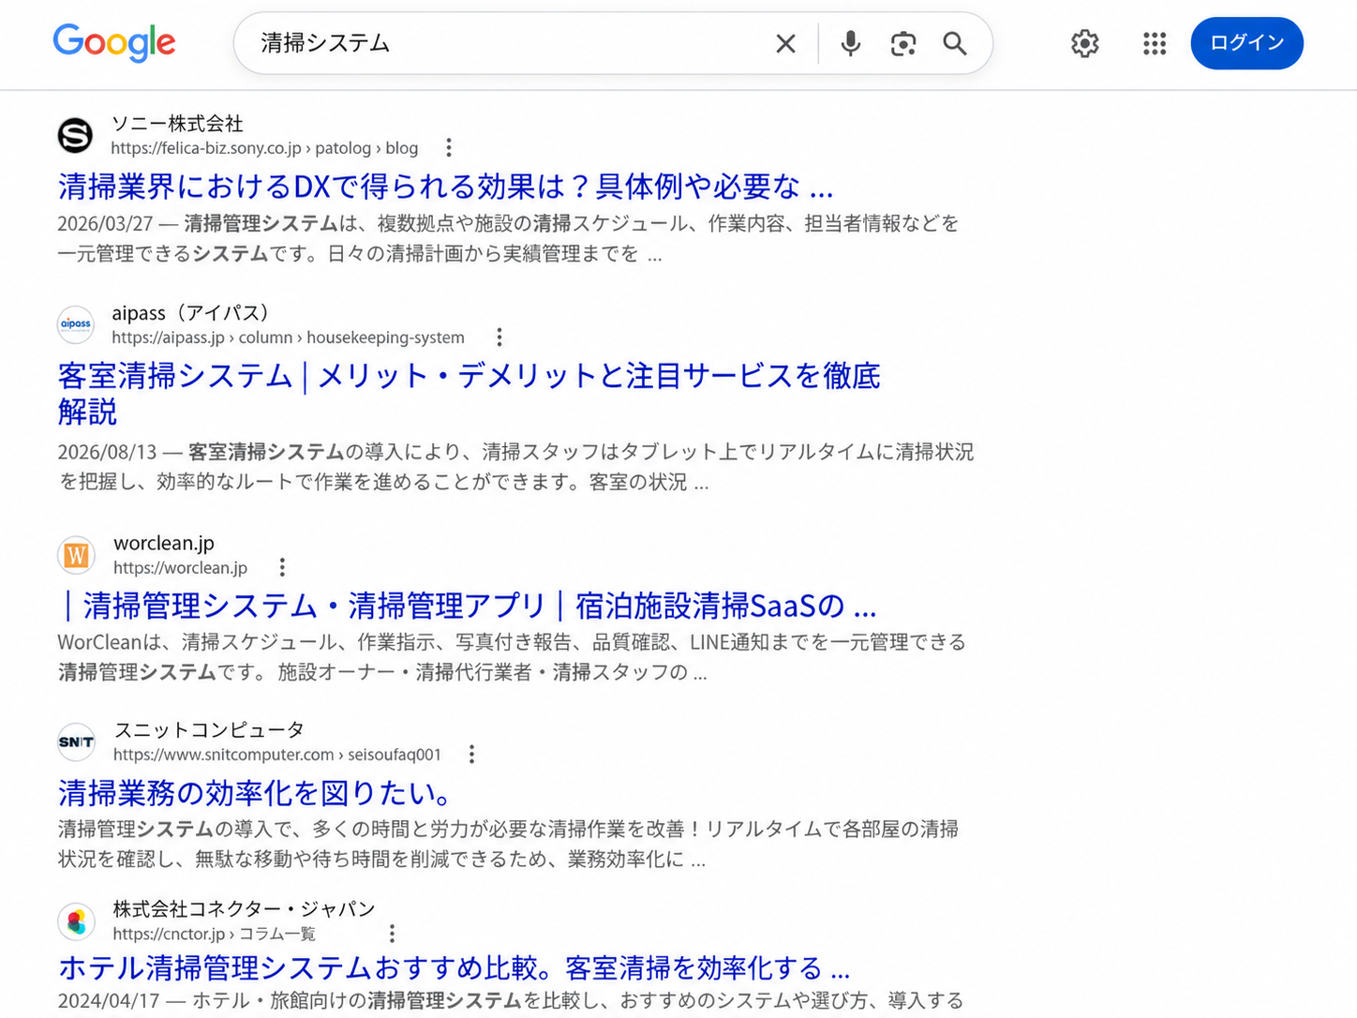This screenshot has height=1018, width=1357.
Task: Open 清掃業務の効率化を図りたい。 result
Action: coord(255,793)
